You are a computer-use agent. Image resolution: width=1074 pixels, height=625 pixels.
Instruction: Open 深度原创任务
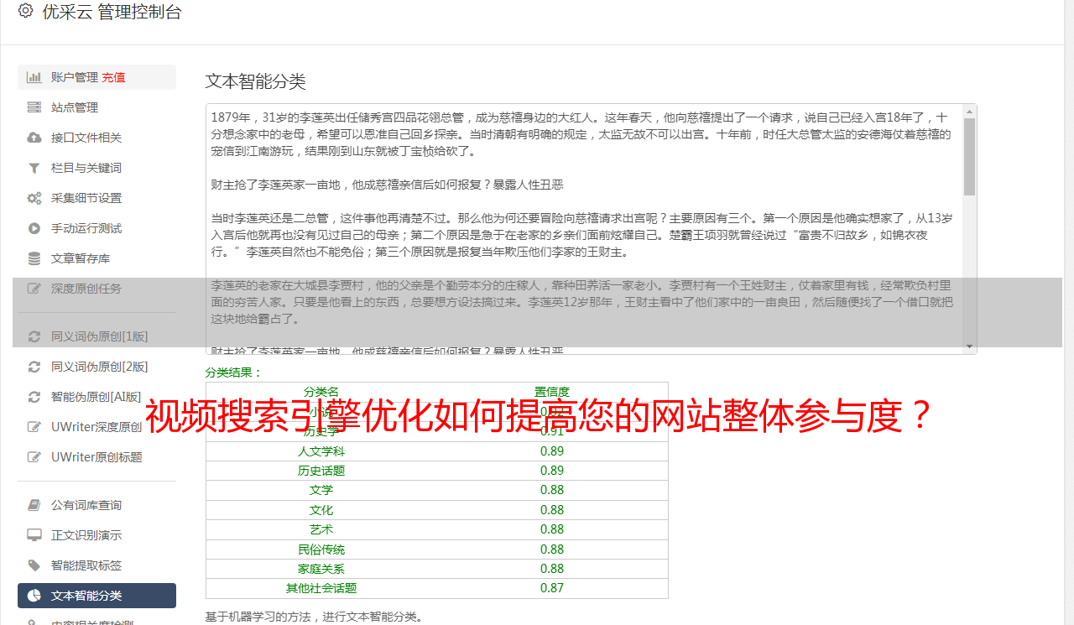pos(96,289)
